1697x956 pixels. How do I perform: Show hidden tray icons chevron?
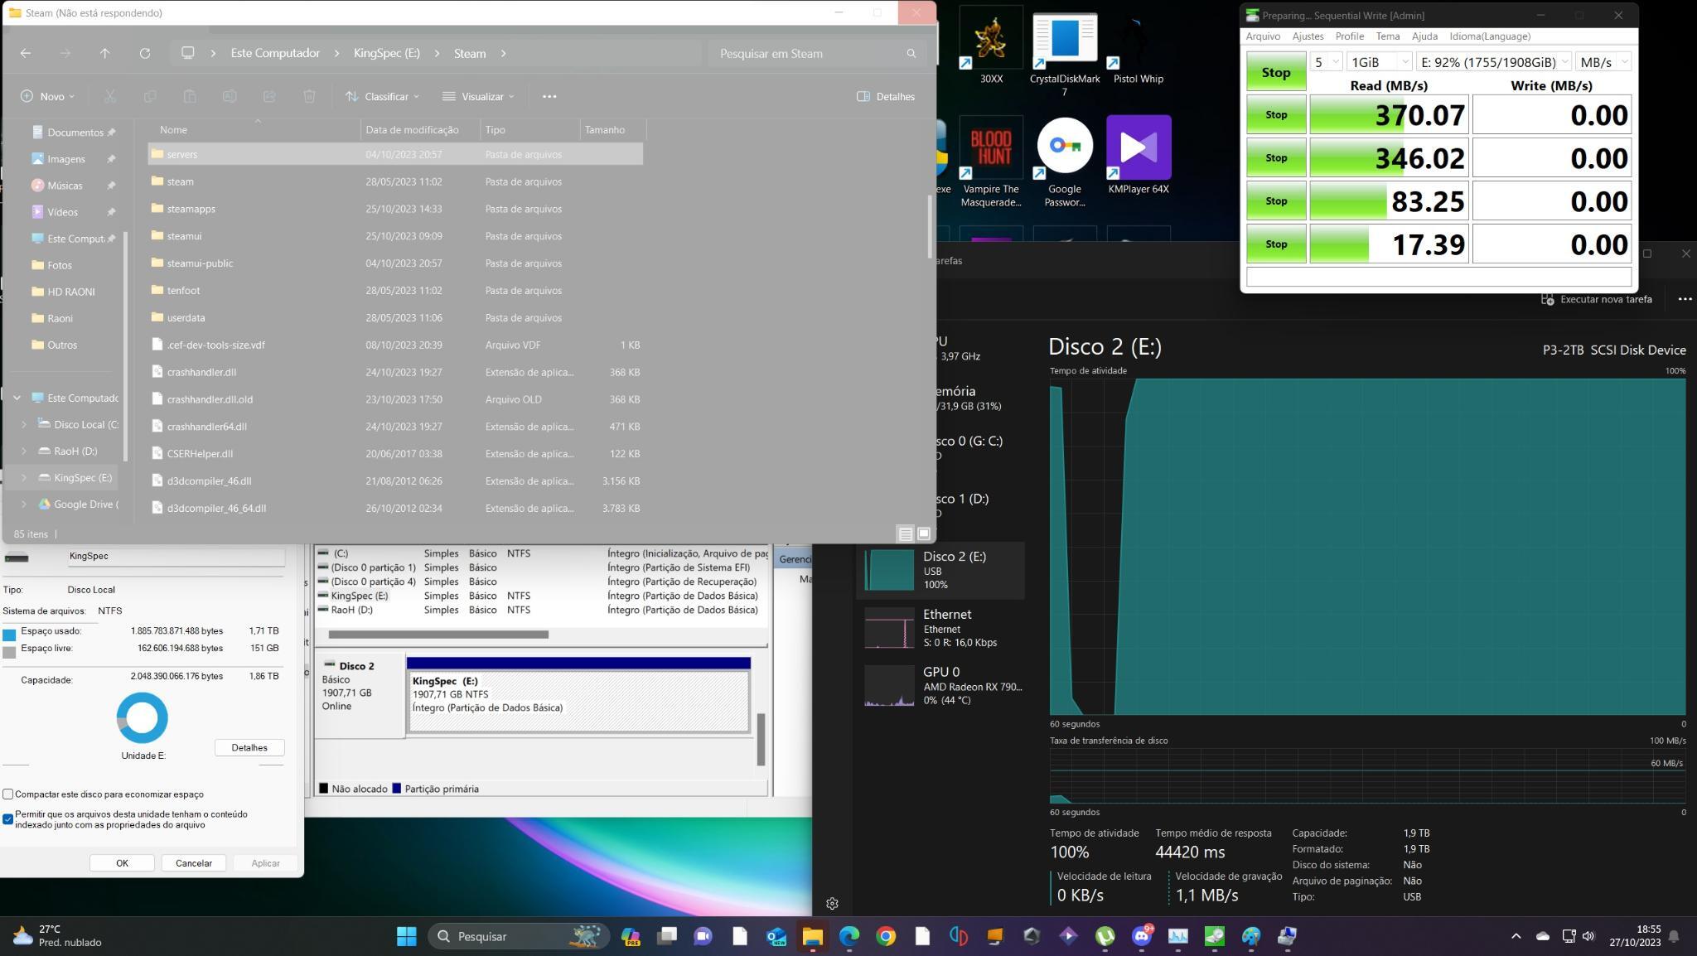click(x=1516, y=936)
